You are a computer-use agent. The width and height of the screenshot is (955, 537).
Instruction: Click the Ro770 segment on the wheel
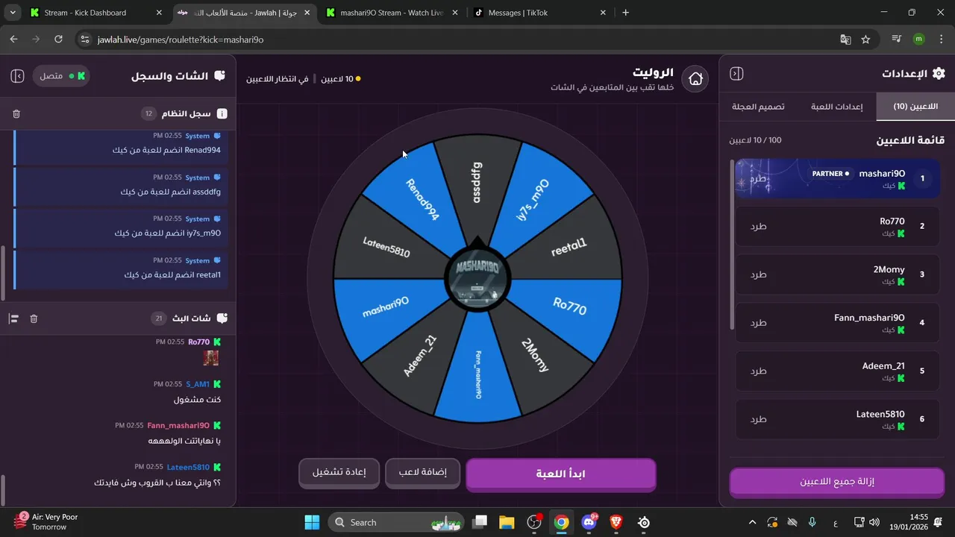(x=571, y=307)
